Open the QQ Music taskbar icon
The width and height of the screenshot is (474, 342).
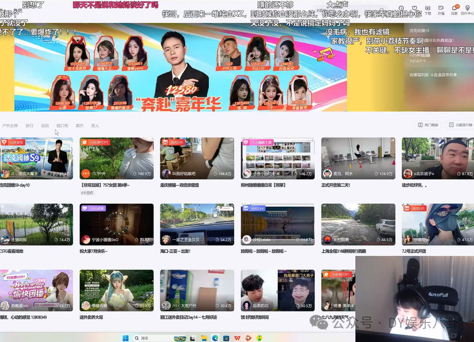point(259,338)
